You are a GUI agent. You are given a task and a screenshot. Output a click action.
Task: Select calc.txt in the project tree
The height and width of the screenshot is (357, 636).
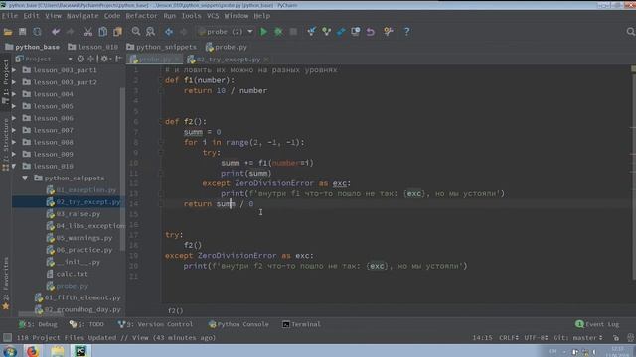pos(73,274)
